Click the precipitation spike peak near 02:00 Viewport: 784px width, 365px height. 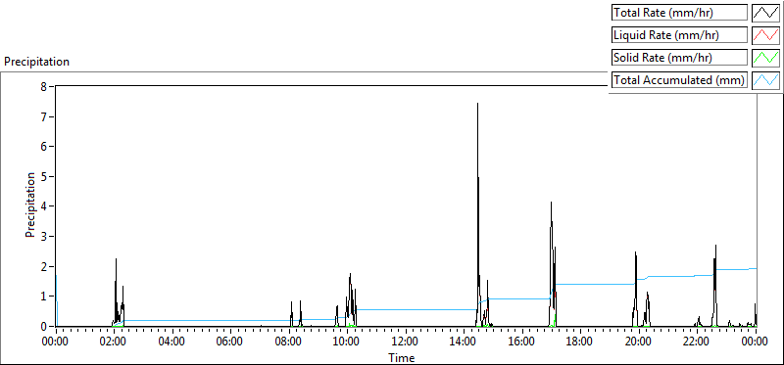116,259
